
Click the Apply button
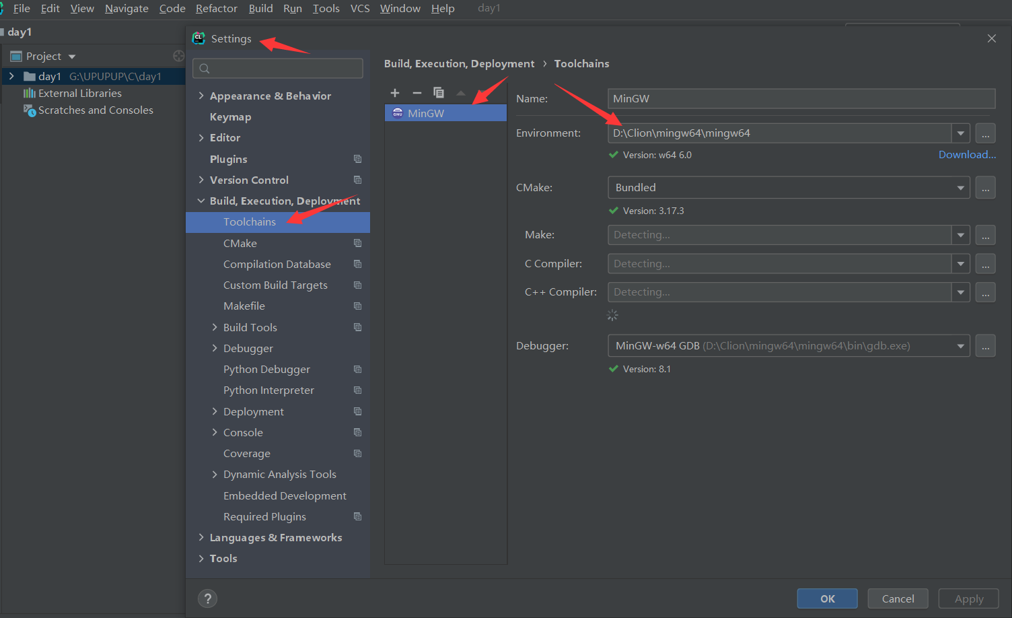(x=969, y=598)
